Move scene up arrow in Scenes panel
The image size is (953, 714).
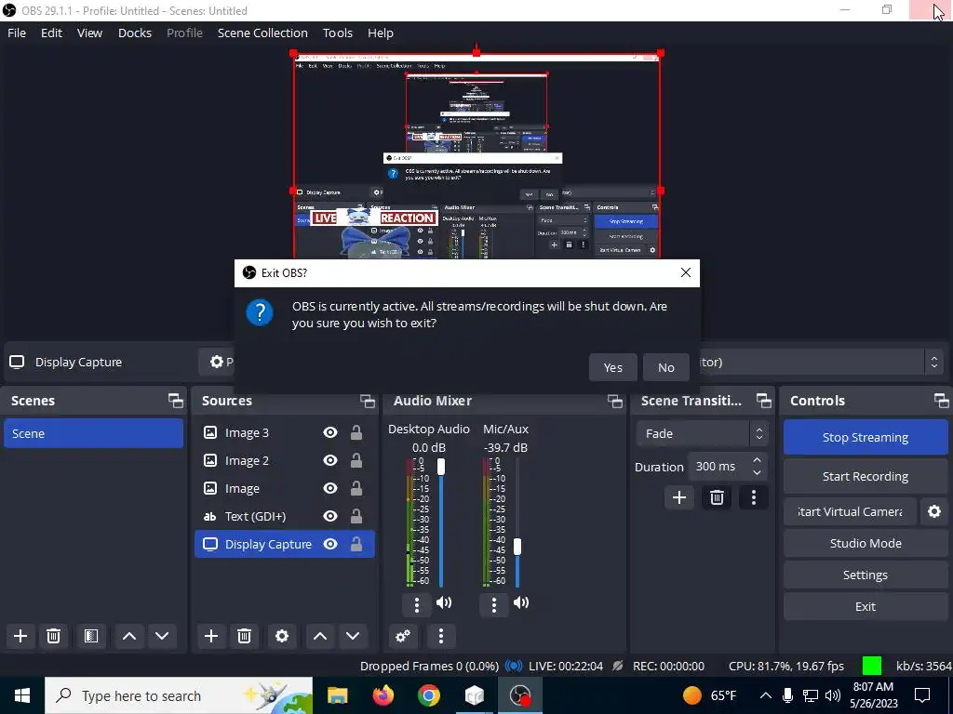pos(128,636)
